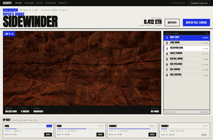213x140 pixels.
Task: Click the OVAL fill progress bar
Action: [x=28, y=129]
